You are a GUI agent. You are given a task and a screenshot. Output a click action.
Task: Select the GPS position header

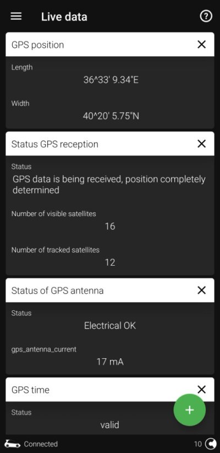pyautogui.click(x=110, y=45)
